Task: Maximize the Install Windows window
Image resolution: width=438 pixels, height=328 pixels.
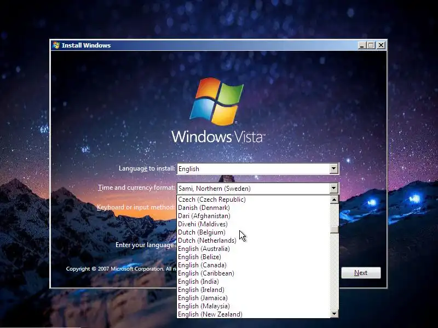Action: 371,45
